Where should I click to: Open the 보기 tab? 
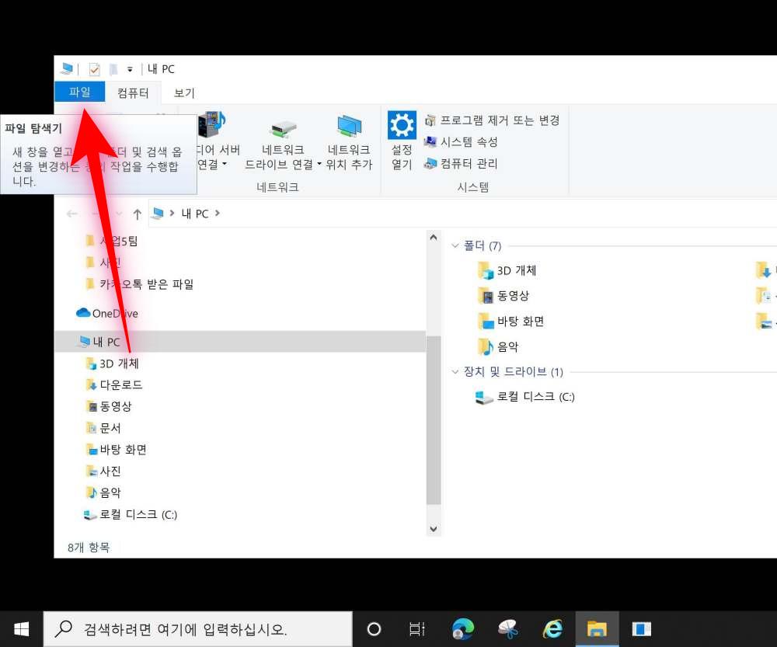(x=185, y=92)
